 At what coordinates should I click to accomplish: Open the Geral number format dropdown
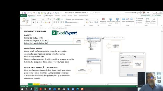coord(97,19)
